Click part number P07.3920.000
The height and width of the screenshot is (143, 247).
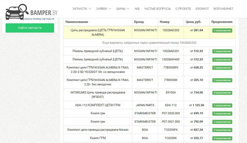point(171,113)
